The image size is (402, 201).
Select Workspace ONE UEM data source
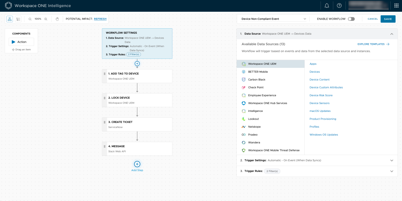[270, 64]
